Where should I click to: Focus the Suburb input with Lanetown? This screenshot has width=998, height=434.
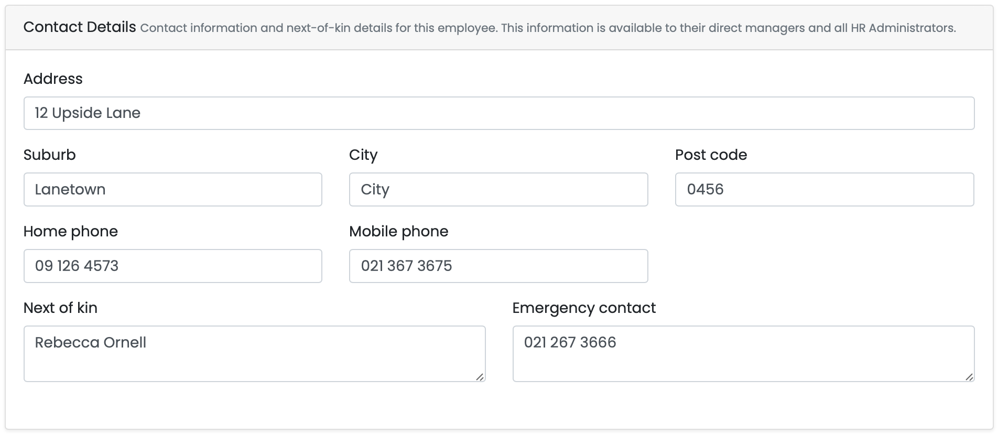click(x=172, y=190)
